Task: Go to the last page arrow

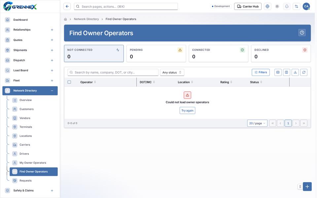Action: click(304, 123)
